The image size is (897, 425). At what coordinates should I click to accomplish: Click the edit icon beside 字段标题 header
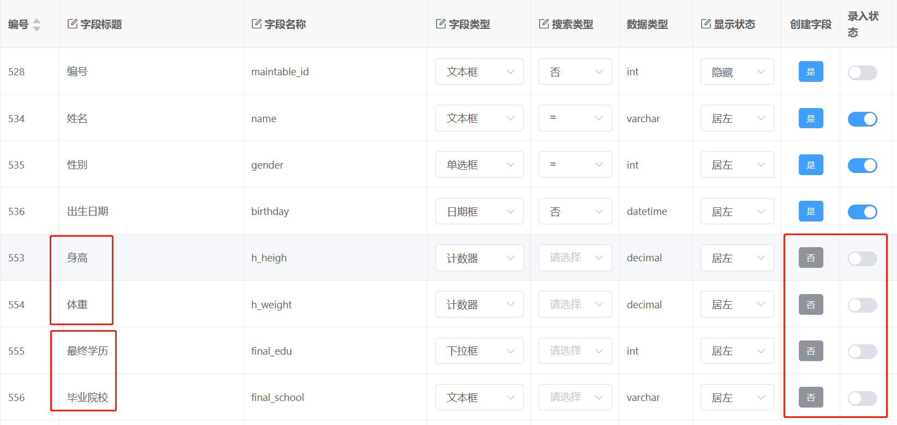click(x=72, y=24)
